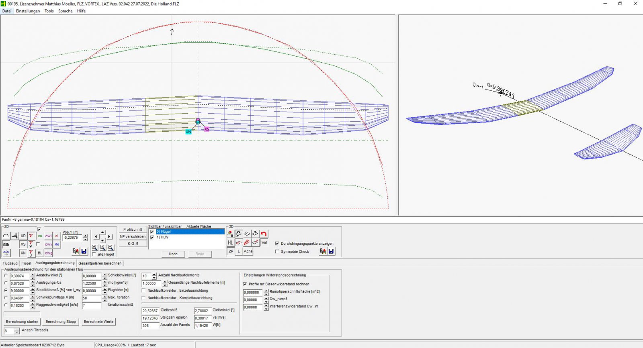
Task: Increase Max. Iteration with up spinner
Action: click(104, 297)
